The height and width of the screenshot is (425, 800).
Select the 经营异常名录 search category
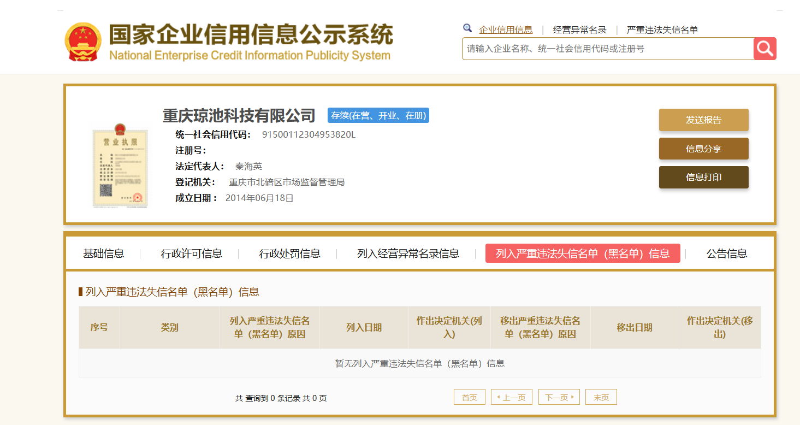click(x=579, y=30)
